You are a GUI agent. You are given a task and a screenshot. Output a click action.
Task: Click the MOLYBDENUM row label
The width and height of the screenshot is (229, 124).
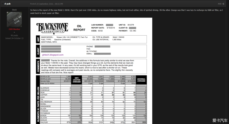[x=46, y=102]
